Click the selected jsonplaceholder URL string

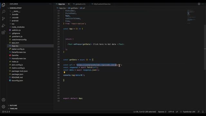[96, 65]
